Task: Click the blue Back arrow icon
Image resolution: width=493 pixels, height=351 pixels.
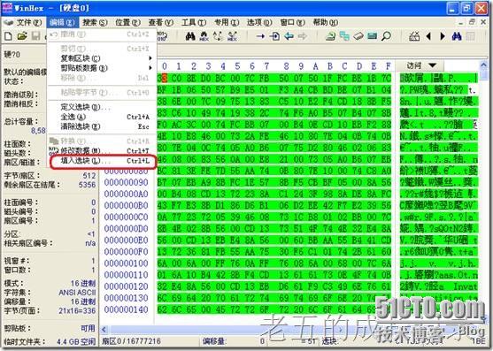Action: pyautogui.click(x=289, y=36)
